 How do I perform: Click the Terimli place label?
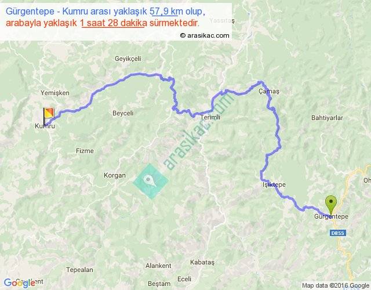click(x=210, y=117)
